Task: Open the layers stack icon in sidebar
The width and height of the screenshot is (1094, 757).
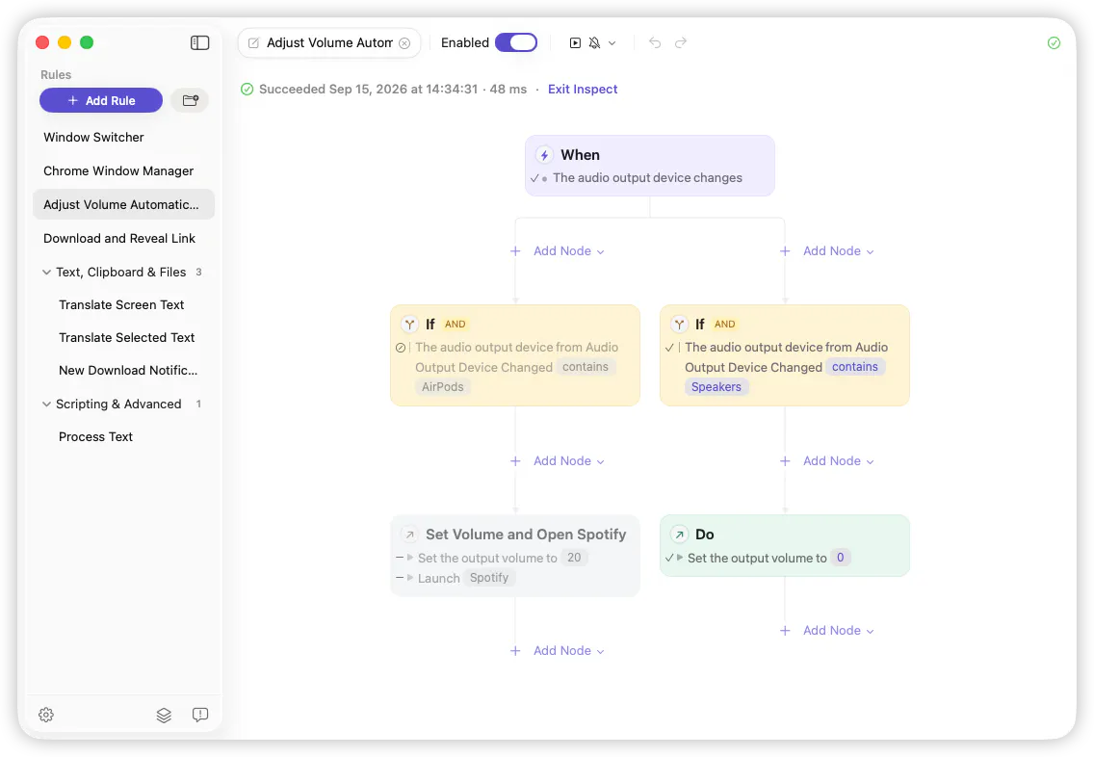Action: pyautogui.click(x=164, y=716)
